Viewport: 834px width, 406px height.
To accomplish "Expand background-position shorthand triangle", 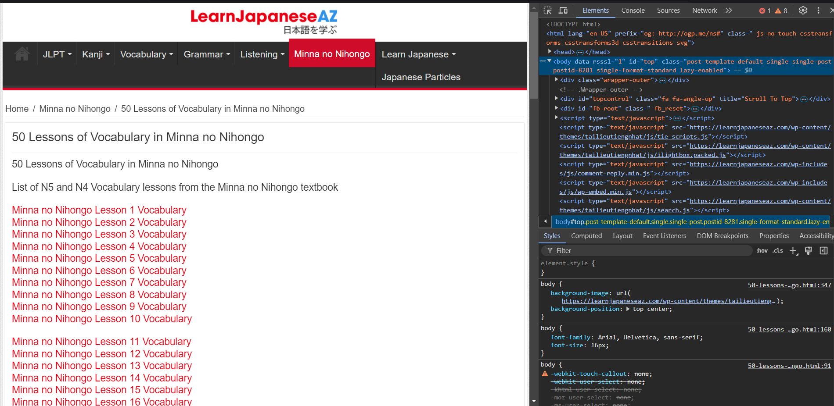I will 628,309.
